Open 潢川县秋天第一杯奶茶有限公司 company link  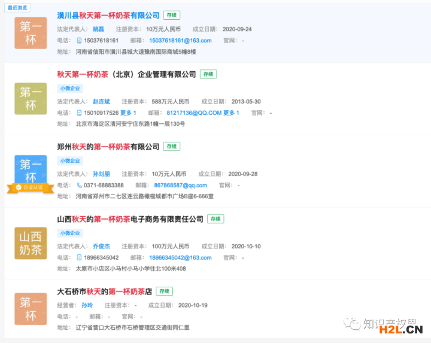[108, 16]
